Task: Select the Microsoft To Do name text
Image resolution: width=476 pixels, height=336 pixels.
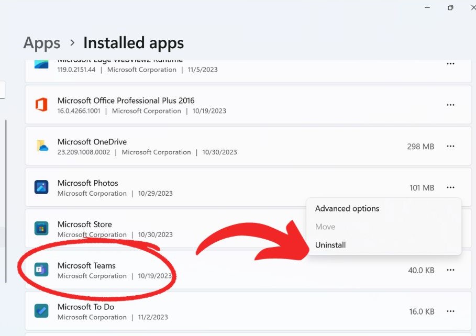Action: pos(86,307)
